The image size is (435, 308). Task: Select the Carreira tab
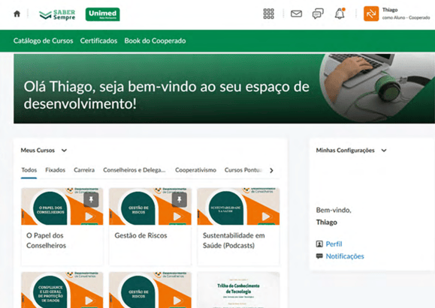(x=84, y=170)
